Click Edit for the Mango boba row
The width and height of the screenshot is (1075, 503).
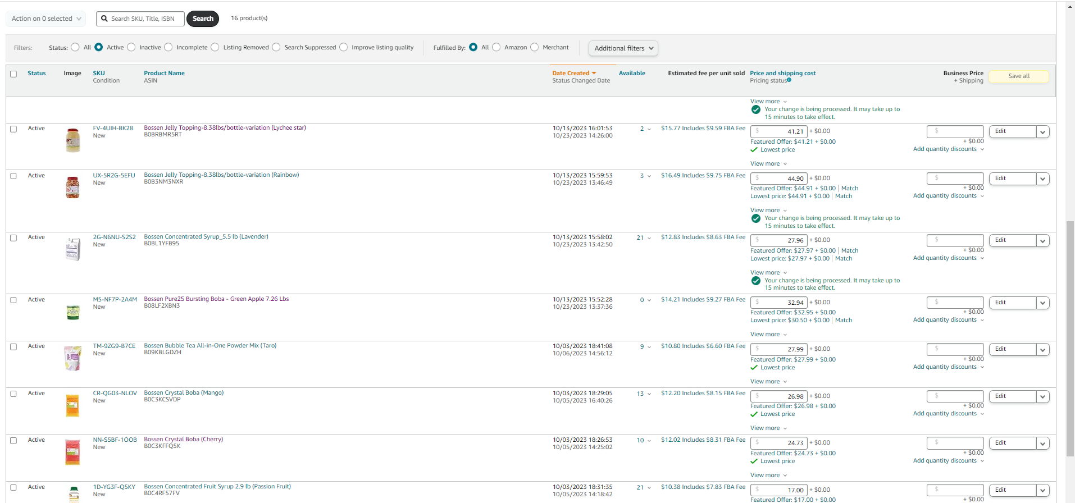coord(1012,396)
